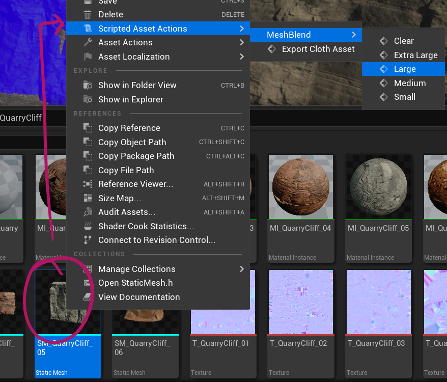Image resolution: width=447 pixels, height=382 pixels.
Task: Click the script icon beside Scripted Asset Actions
Action: pos(88,28)
